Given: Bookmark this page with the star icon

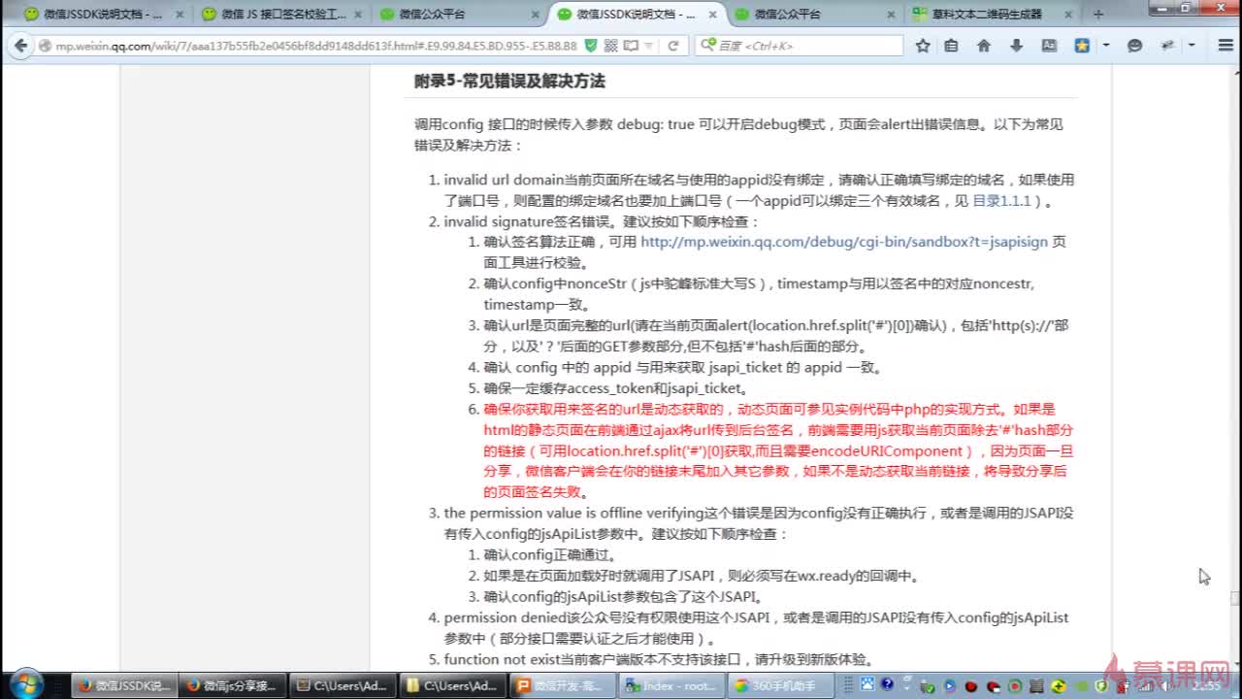Looking at the screenshot, I should click(923, 46).
